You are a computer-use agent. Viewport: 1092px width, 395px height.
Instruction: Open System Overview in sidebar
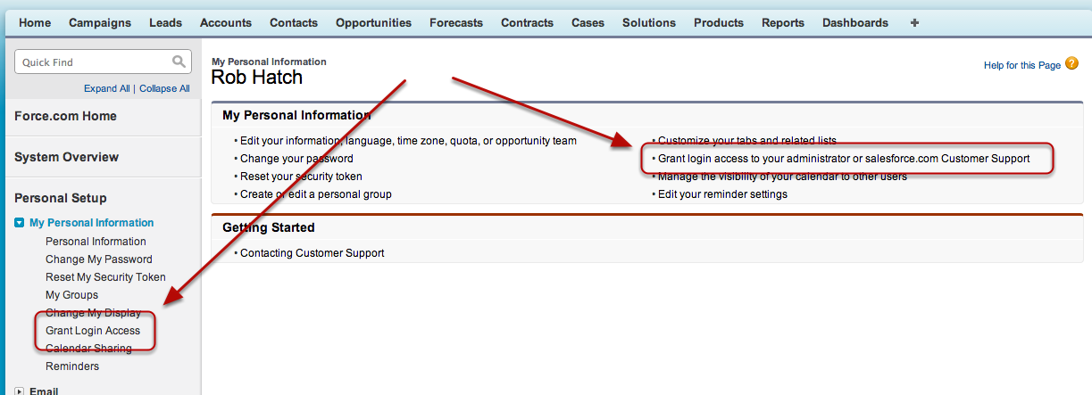pos(66,157)
